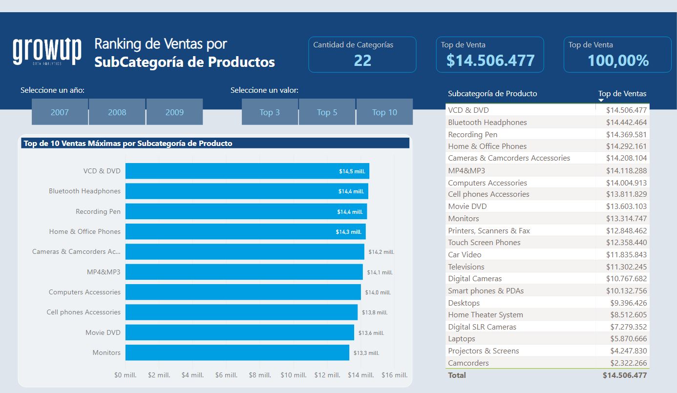This screenshot has width=677, height=393.
Task: Click the Home & Office Phones bar
Action: [x=246, y=231]
